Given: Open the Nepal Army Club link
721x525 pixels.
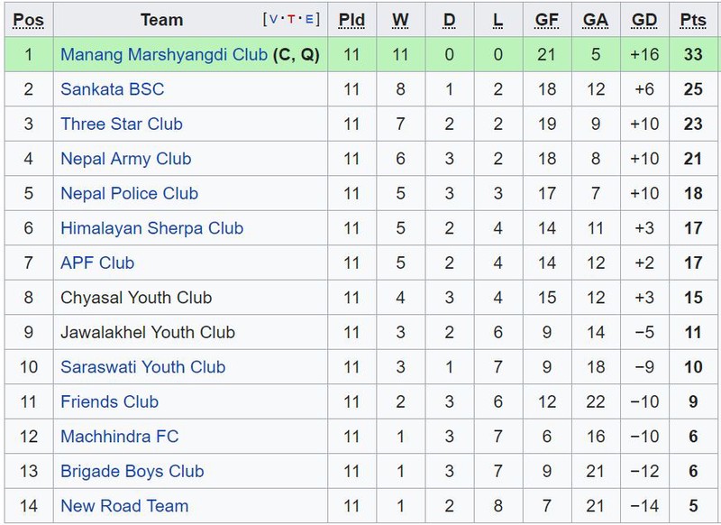Looking at the screenshot, I should point(125,159).
